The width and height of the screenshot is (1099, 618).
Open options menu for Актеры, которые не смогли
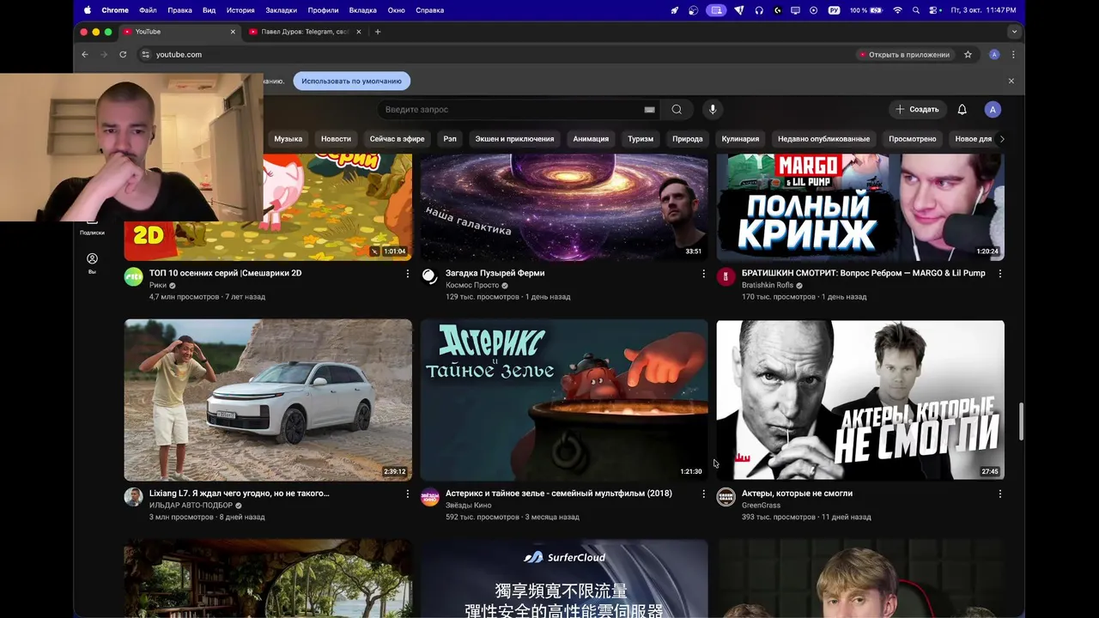click(x=999, y=494)
